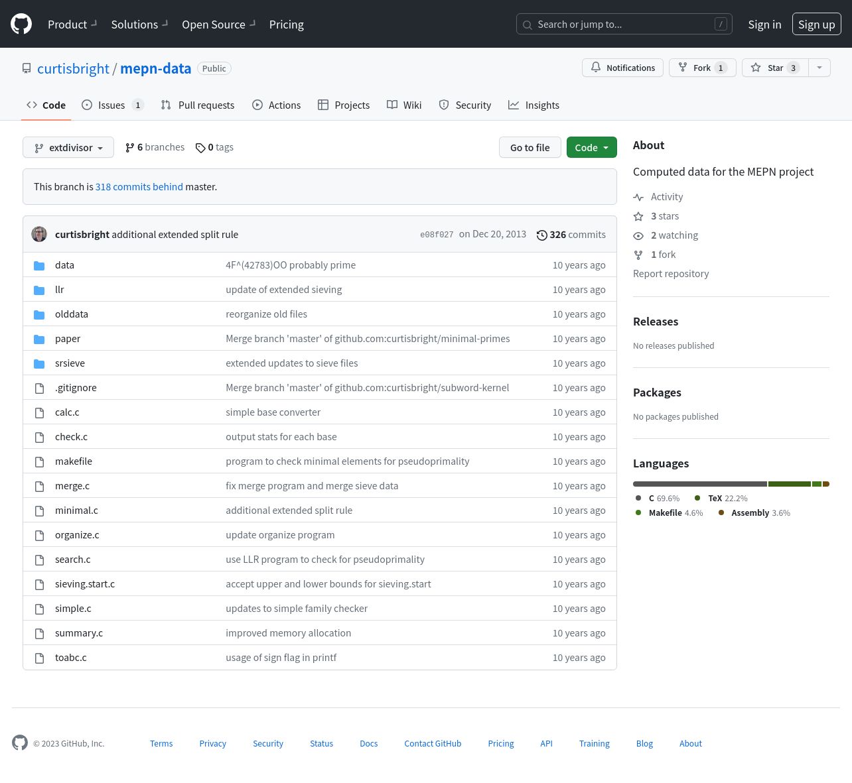Open the 318 commits behind link

139,187
